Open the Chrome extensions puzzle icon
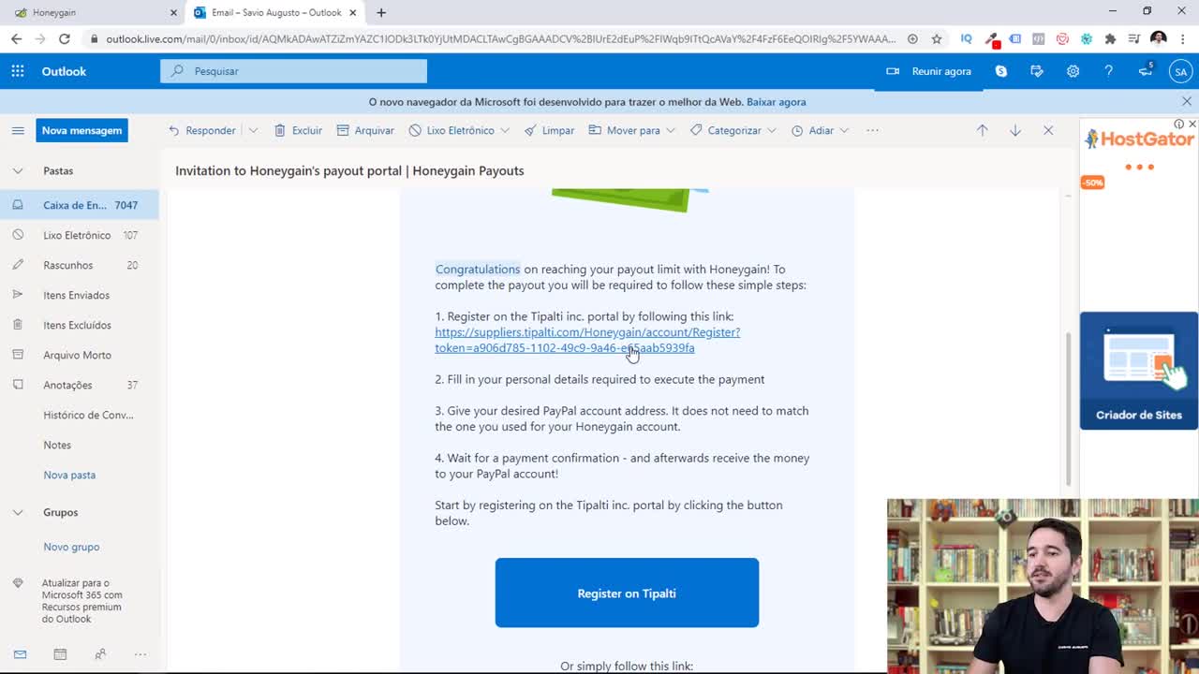The image size is (1199, 674). [1110, 38]
